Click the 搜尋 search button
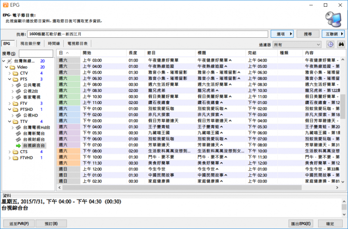 308,34
